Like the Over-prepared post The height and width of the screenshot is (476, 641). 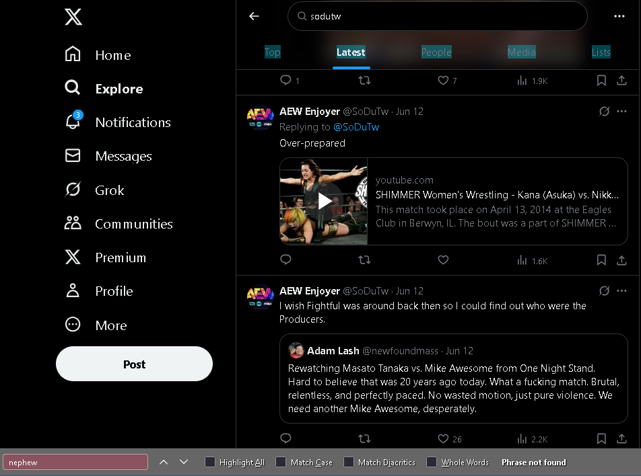point(443,260)
